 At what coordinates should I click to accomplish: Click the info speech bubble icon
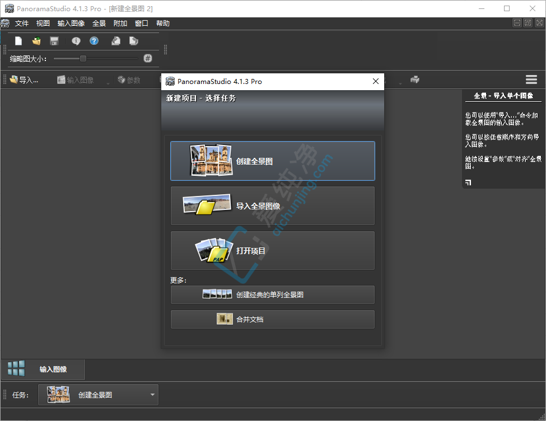coord(76,41)
